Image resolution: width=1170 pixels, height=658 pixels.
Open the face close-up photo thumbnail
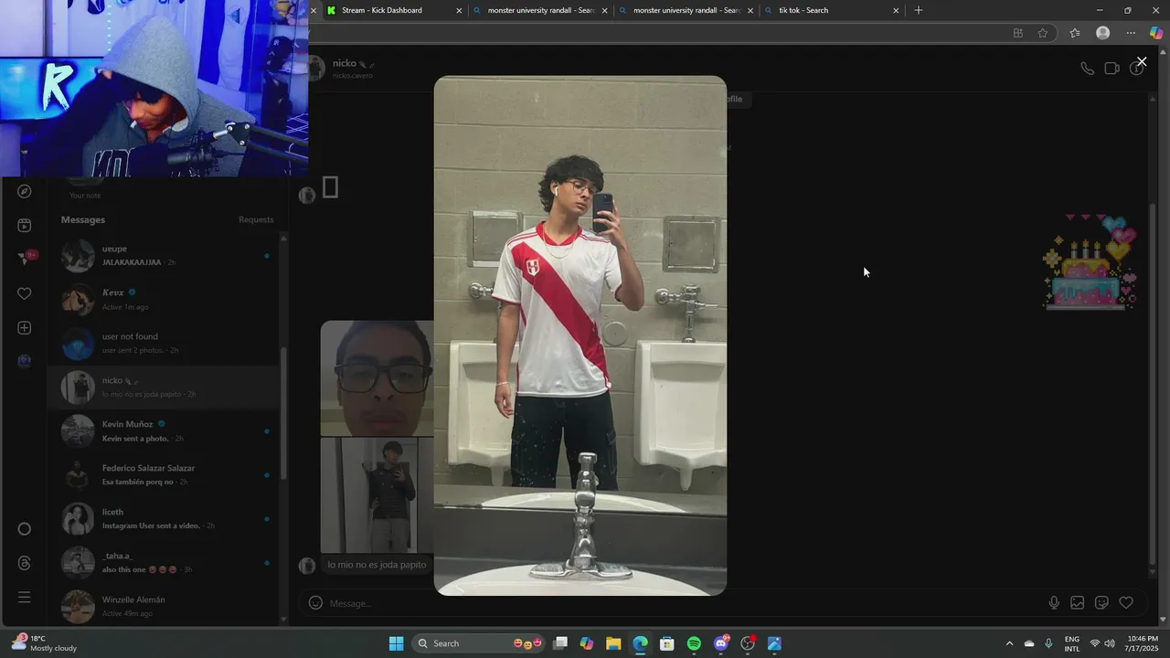pyautogui.click(x=377, y=378)
